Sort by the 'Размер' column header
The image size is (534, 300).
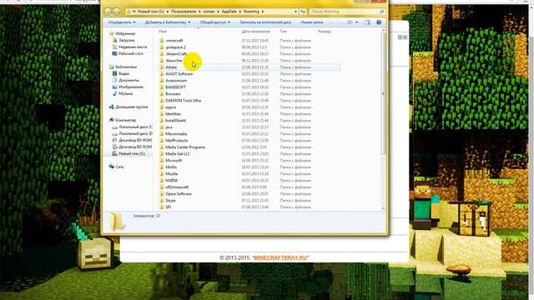pyautogui.click(x=325, y=32)
